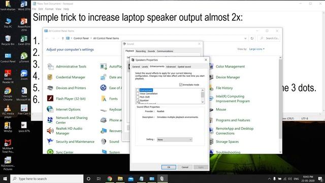The image size is (325, 183).
Task: Open Notepad Format menu
Action: tap(49, 9)
